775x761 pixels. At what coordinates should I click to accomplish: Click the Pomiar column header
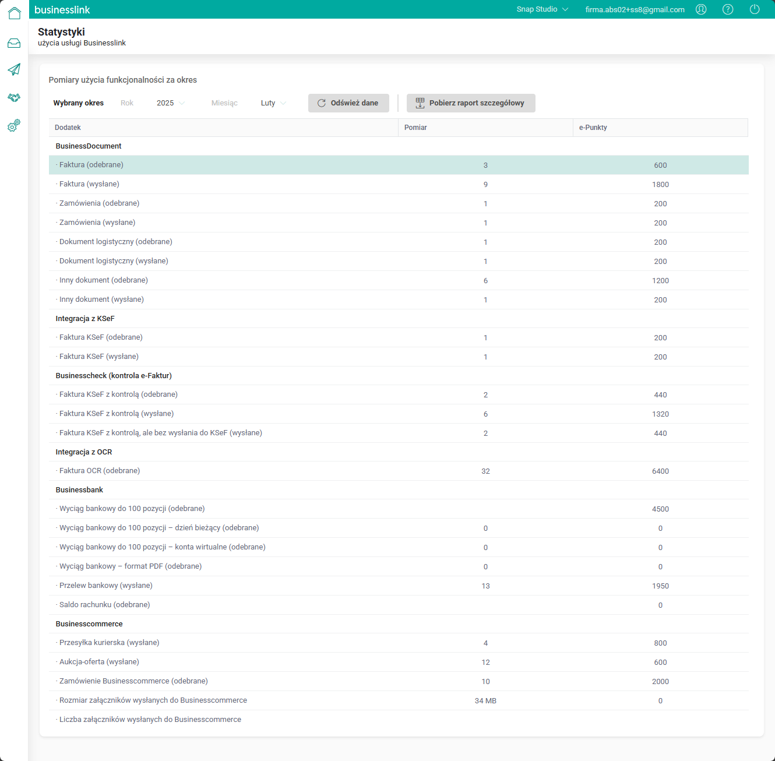(x=485, y=128)
